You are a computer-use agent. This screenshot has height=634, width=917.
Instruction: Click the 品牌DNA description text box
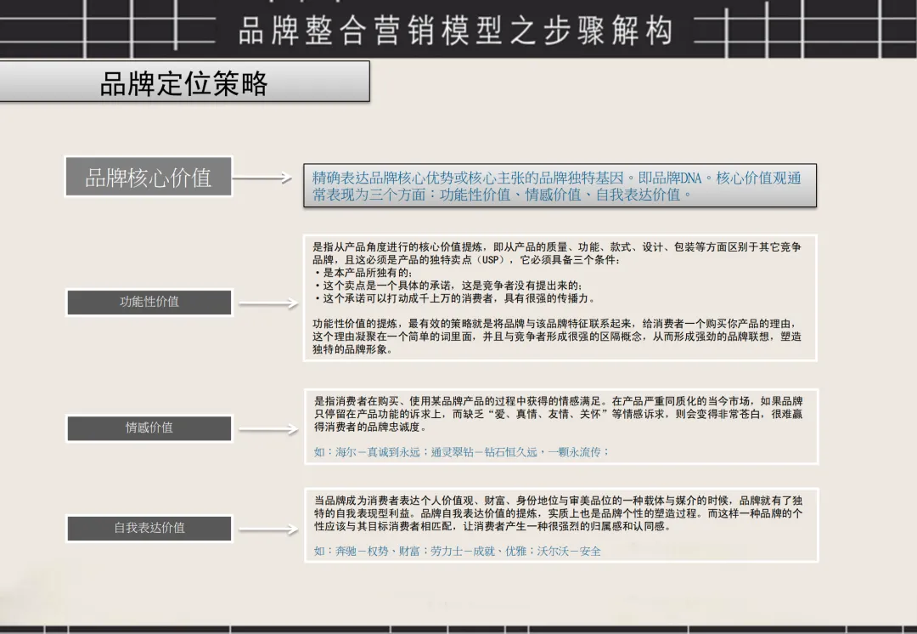point(560,185)
